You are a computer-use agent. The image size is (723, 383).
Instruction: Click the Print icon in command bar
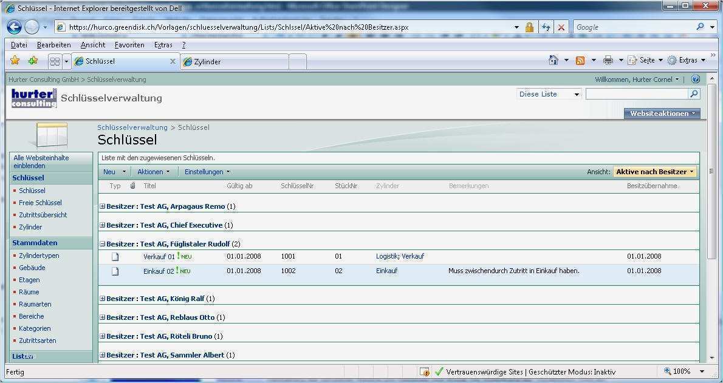(x=608, y=60)
